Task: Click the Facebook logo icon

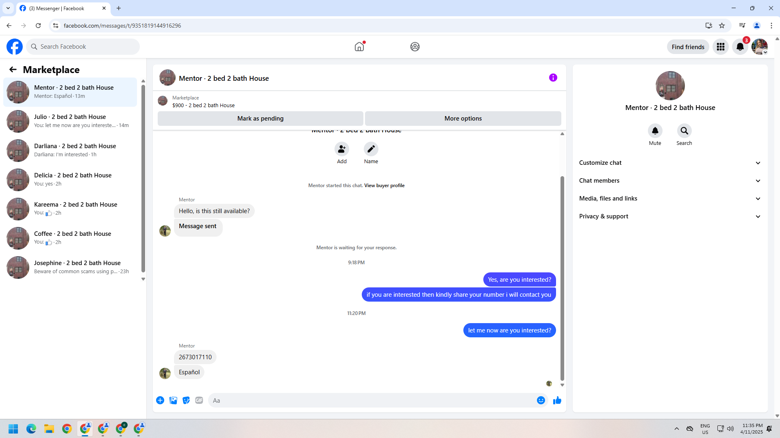Action: point(15,47)
